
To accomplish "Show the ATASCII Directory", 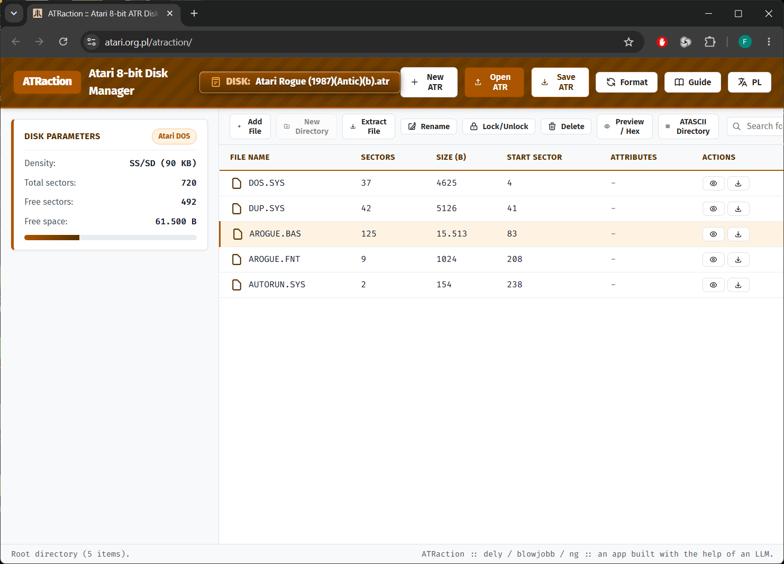I will point(688,126).
